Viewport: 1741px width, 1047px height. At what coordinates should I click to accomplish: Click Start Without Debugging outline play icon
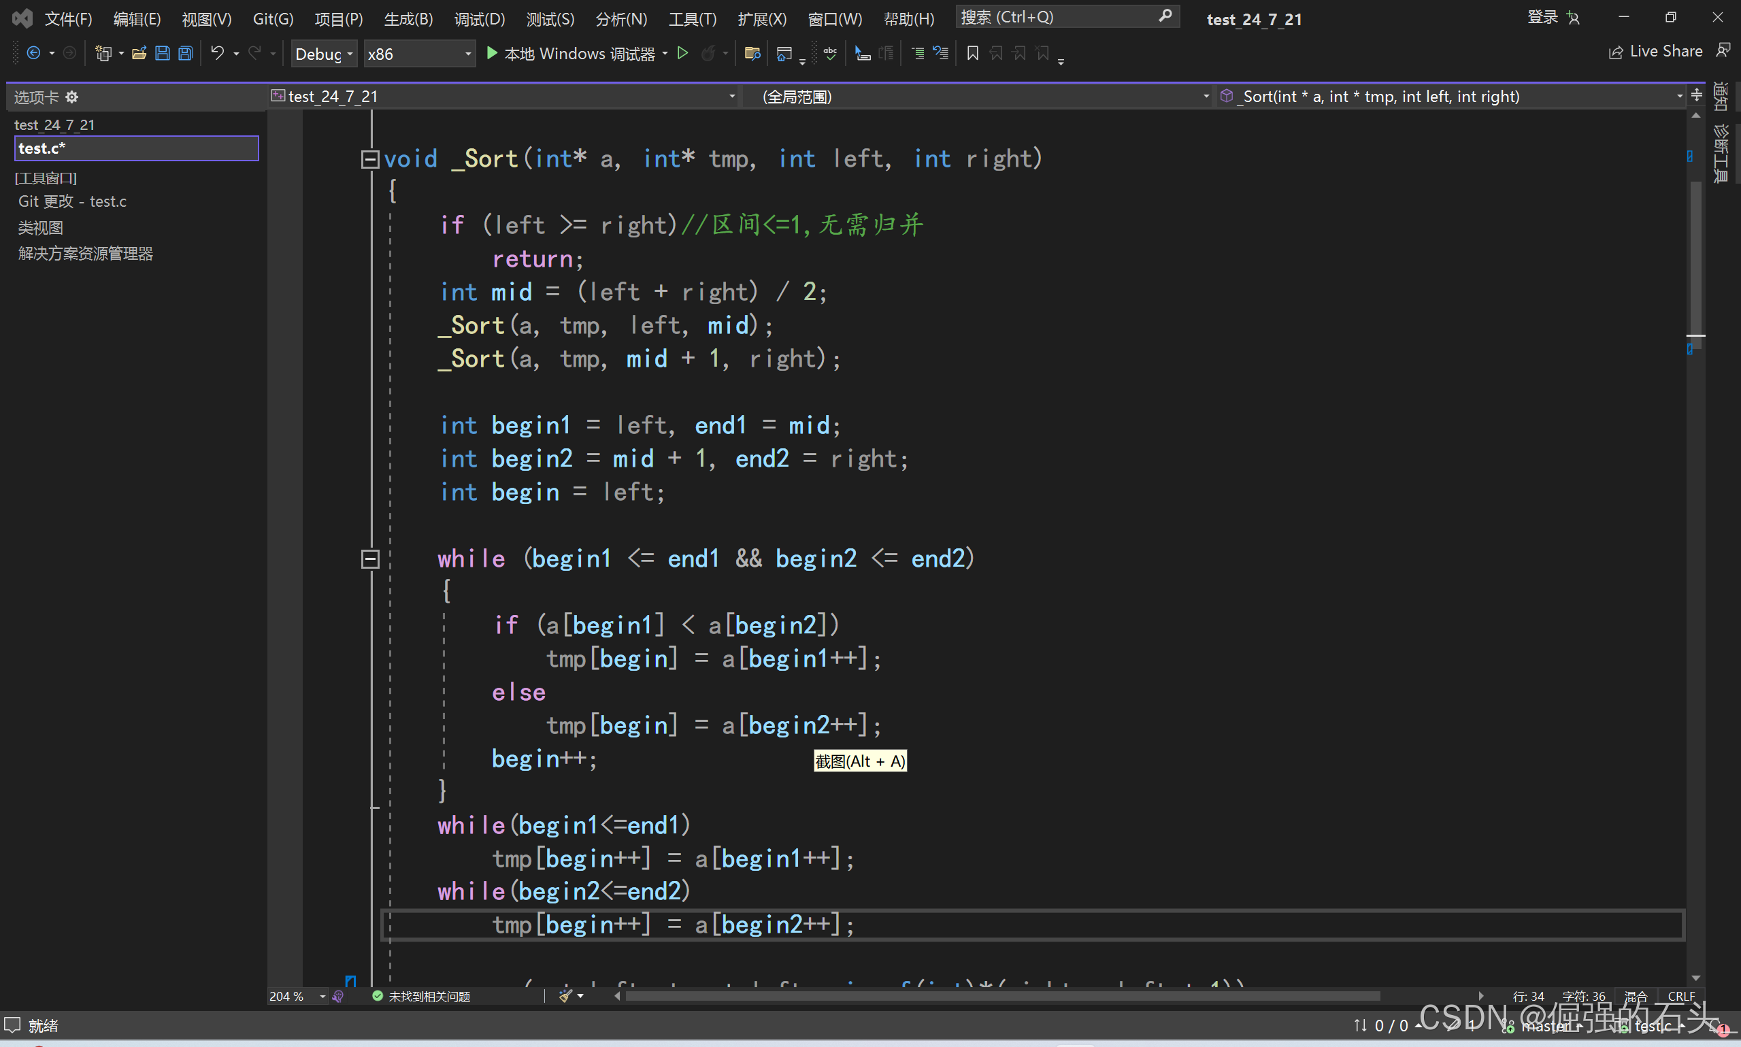click(x=682, y=54)
